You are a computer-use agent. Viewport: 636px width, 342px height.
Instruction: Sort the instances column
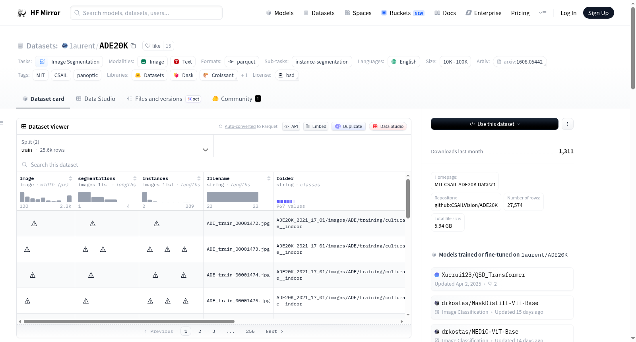pyautogui.click(x=199, y=179)
